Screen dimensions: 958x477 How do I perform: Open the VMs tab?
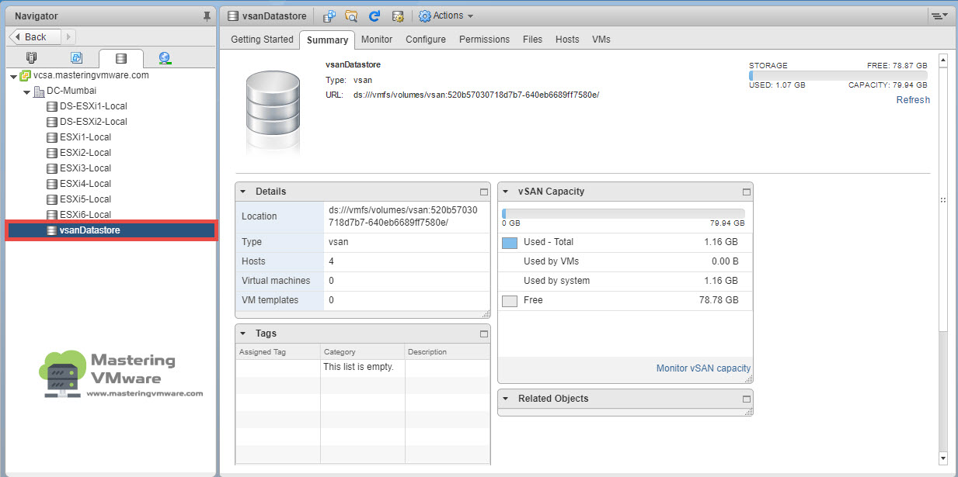coord(601,39)
